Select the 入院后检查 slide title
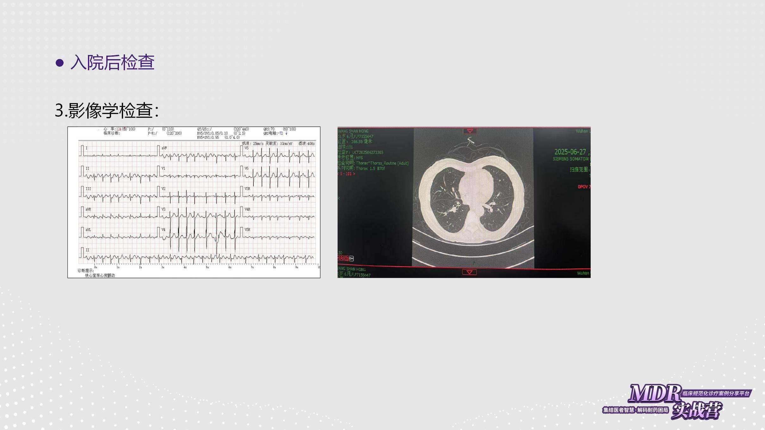 point(112,62)
